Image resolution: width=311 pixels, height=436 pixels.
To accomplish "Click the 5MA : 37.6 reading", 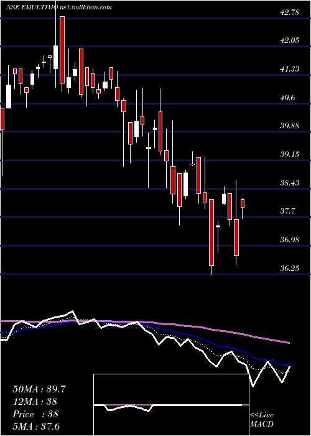I will (36, 427).
